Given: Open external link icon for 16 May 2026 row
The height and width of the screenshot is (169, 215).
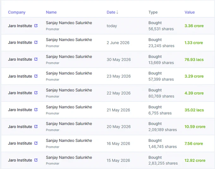Looking at the screenshot, I should click(36, 143).
